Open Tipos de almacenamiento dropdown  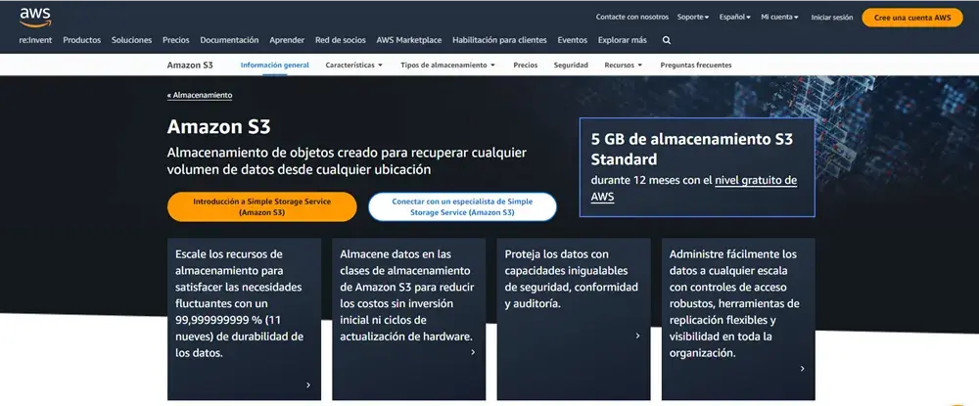(448, 65)
